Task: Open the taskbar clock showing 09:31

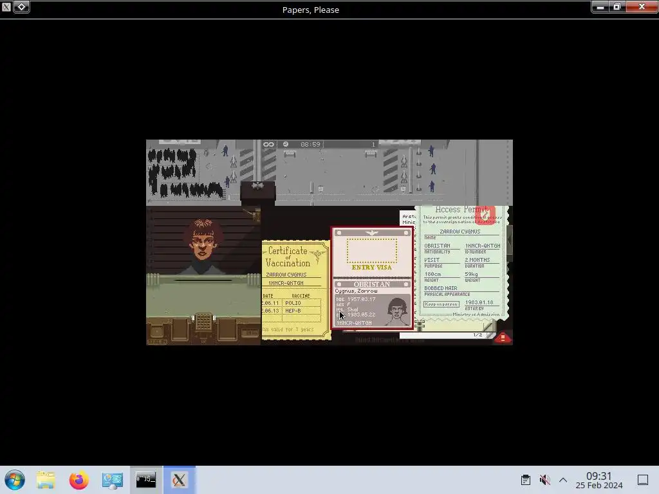Action: (x=599, y=480)
